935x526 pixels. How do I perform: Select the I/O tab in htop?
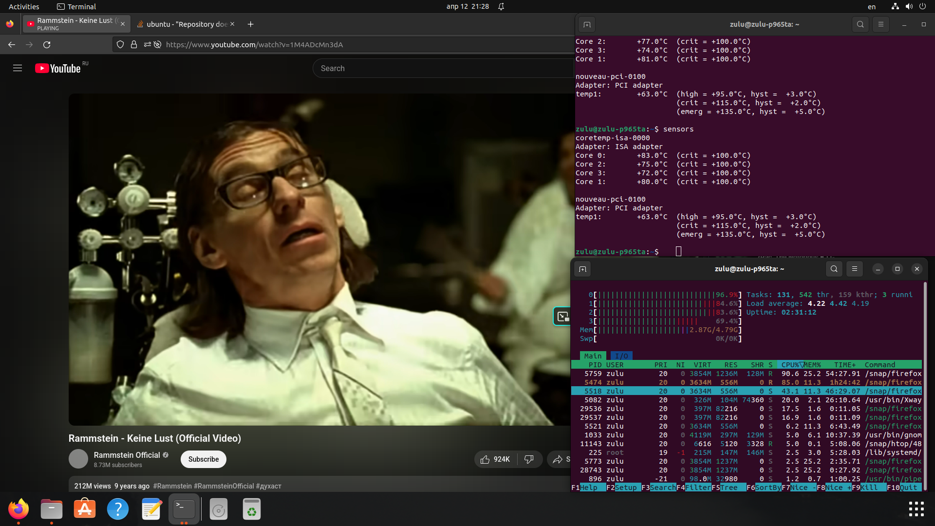tap(621, 356)
